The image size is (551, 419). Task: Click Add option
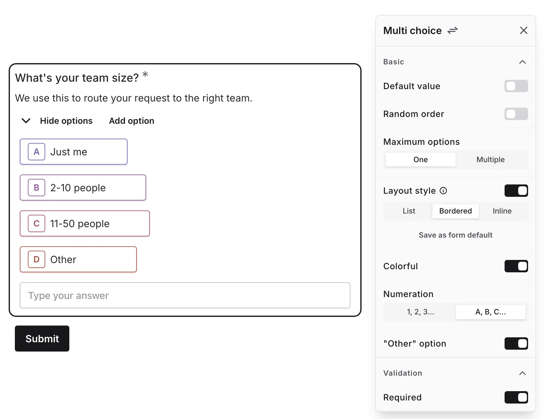(x=132, y=121)
